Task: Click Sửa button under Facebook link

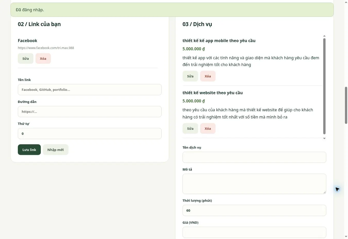Action: point(26,59)
